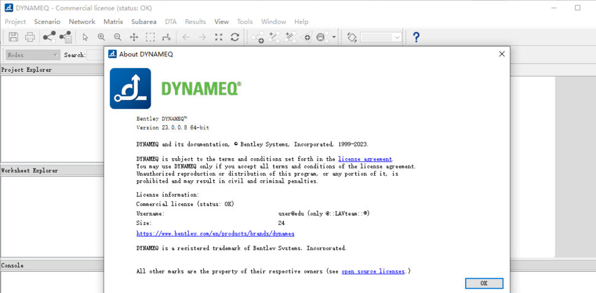Viewport: 596px width, 293px height.
Task: Select the pointer selection tool
Action: pyautogui.click(x=85, y=37)
